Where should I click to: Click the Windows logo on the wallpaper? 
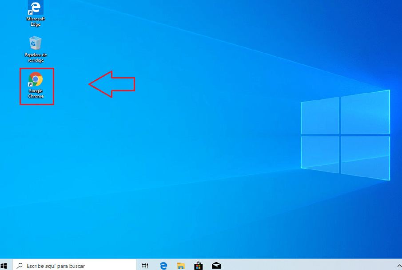pos(345,134)
